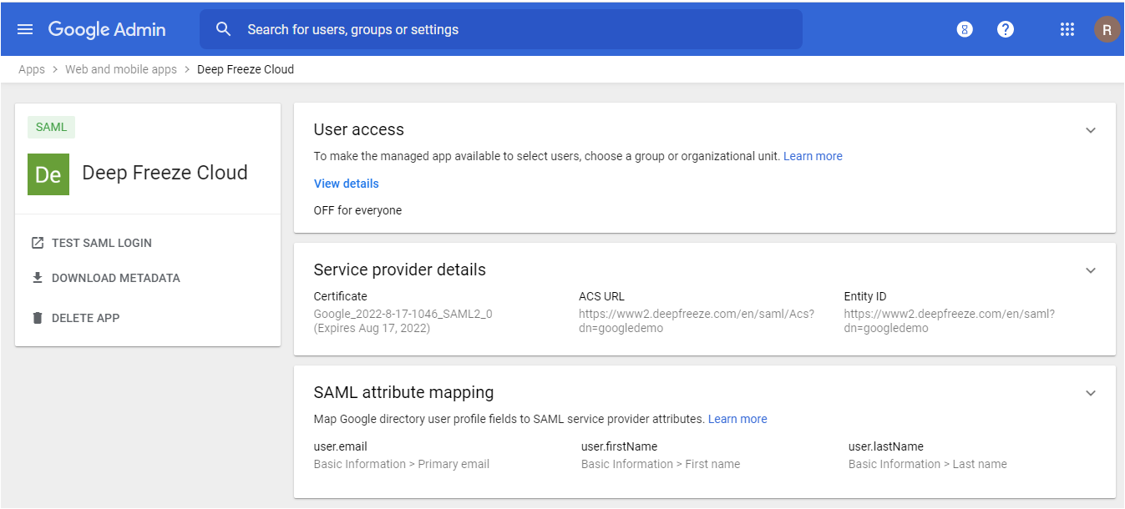Go to Apps in the breadcrumb
Viewport: 1125px width, 509px height.
coord(32,69)
